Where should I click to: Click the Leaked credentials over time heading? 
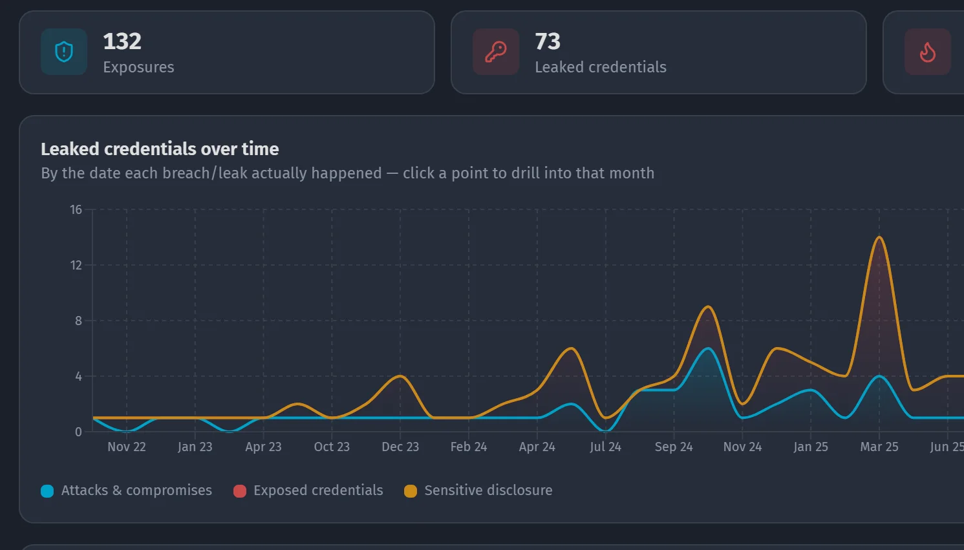pos(160,149)
